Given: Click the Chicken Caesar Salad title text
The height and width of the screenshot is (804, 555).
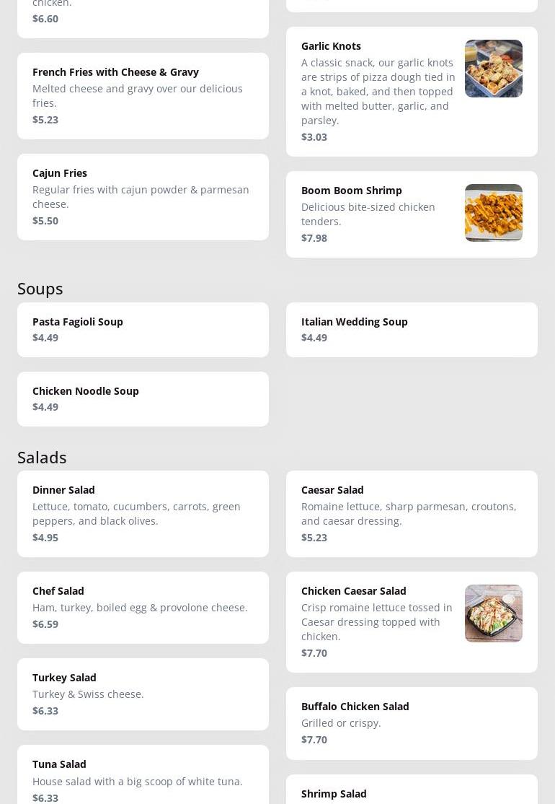Looking at the screenshot, I should pos(354,591).
